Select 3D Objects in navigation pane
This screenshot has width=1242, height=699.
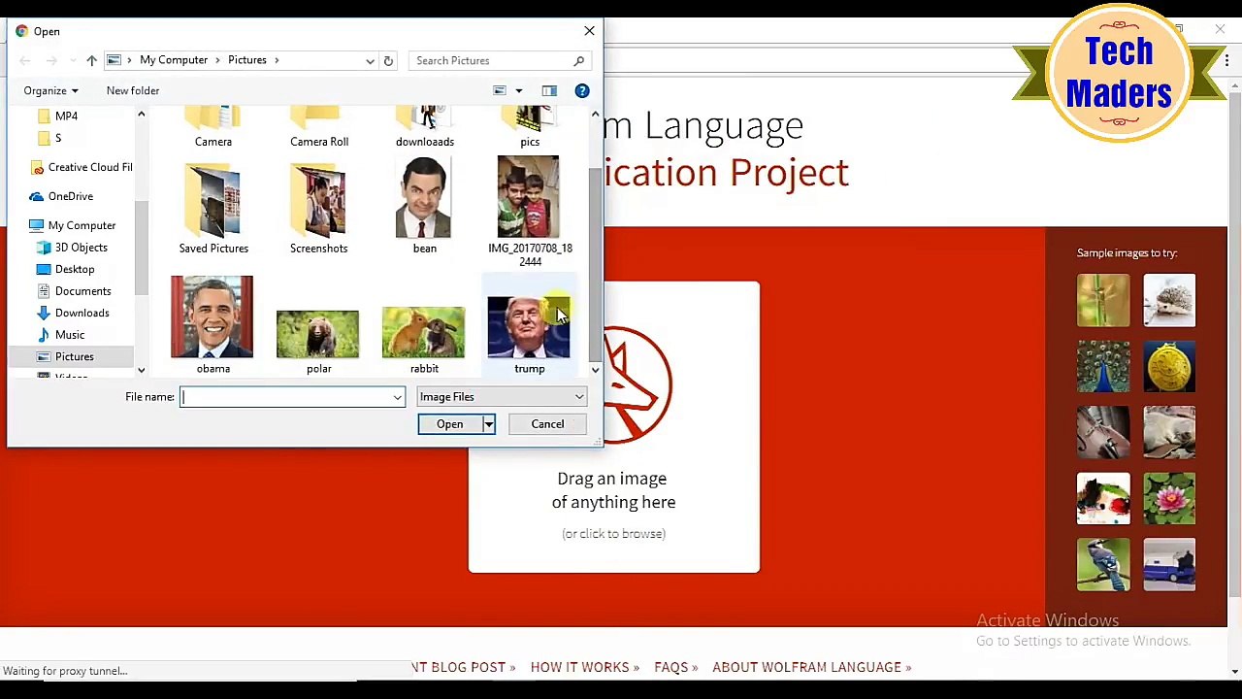click(x=72, y=248)
